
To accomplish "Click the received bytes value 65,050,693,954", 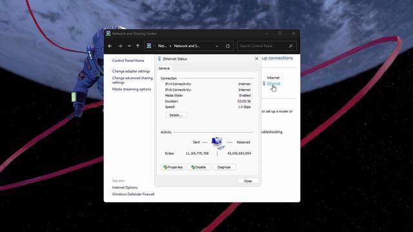I will 239,153.
